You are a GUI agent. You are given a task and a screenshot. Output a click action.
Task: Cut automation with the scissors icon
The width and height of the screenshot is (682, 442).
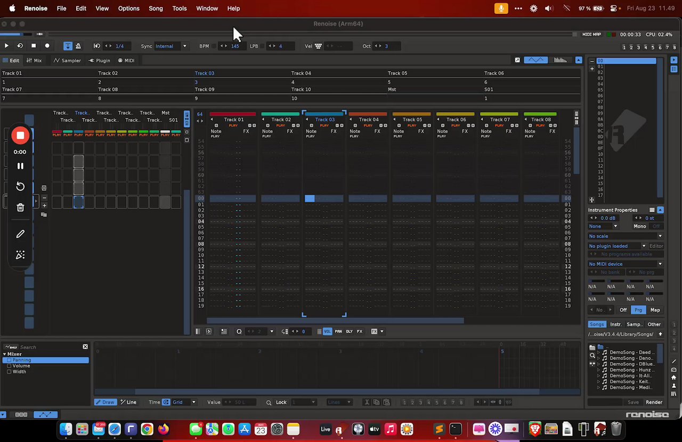click(368, 402)
